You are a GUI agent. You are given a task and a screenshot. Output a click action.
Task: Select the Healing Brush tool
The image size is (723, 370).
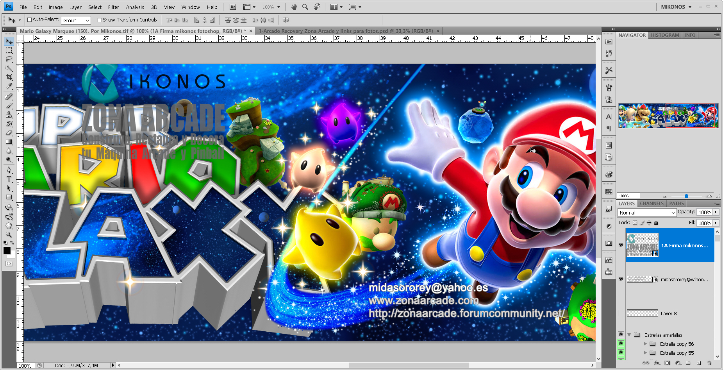9,97
